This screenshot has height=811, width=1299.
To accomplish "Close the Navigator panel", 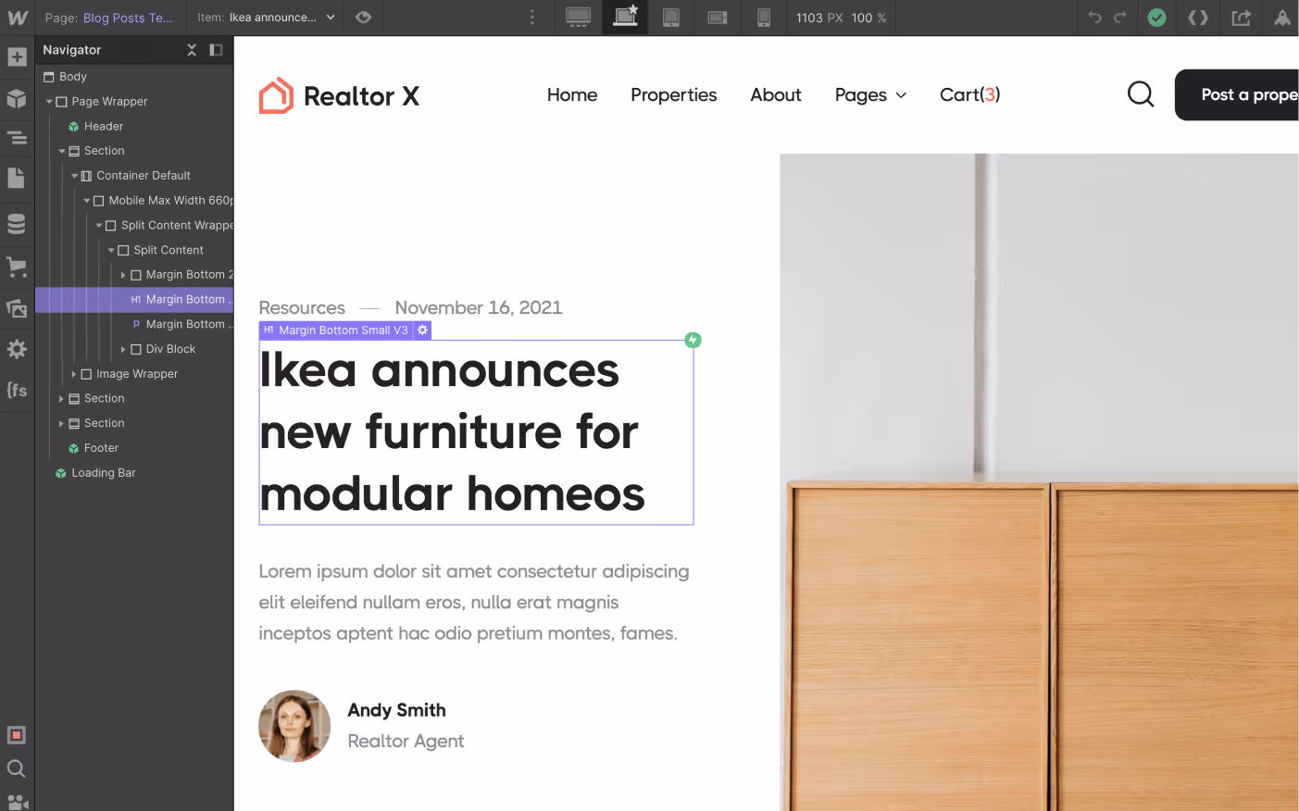I will coord(192,50).
